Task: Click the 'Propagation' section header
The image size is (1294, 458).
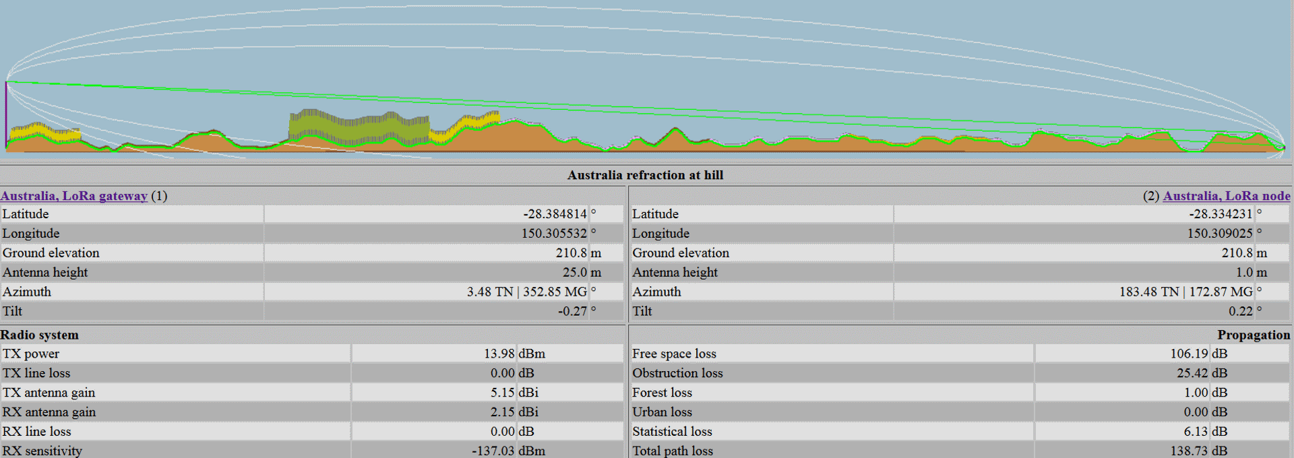Action: click(1254, 335)
